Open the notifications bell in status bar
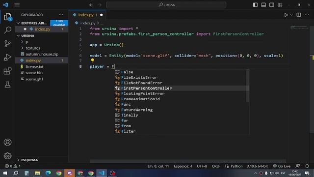 (x=307, y=166)
